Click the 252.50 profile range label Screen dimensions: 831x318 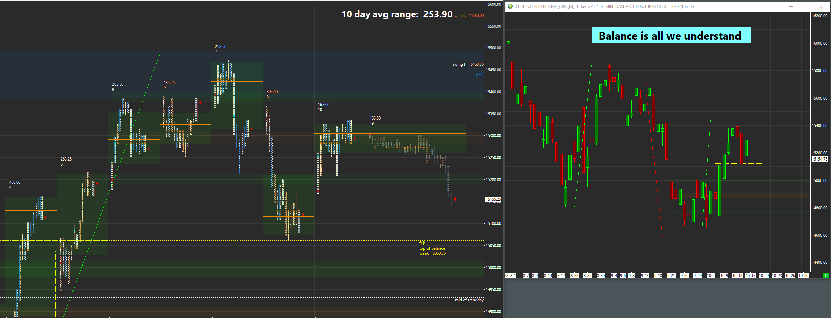(x=221, y=47)
